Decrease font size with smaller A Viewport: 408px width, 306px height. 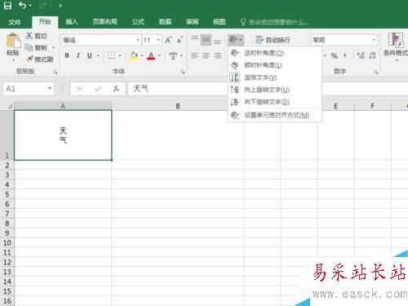180,40
